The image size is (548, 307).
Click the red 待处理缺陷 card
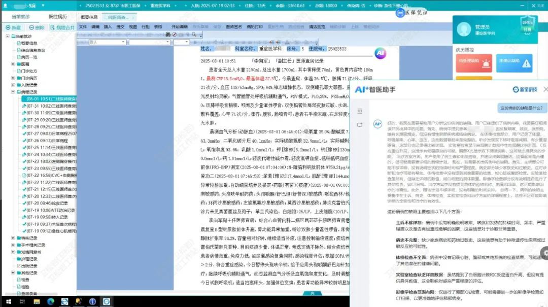(x=473, y=63)
